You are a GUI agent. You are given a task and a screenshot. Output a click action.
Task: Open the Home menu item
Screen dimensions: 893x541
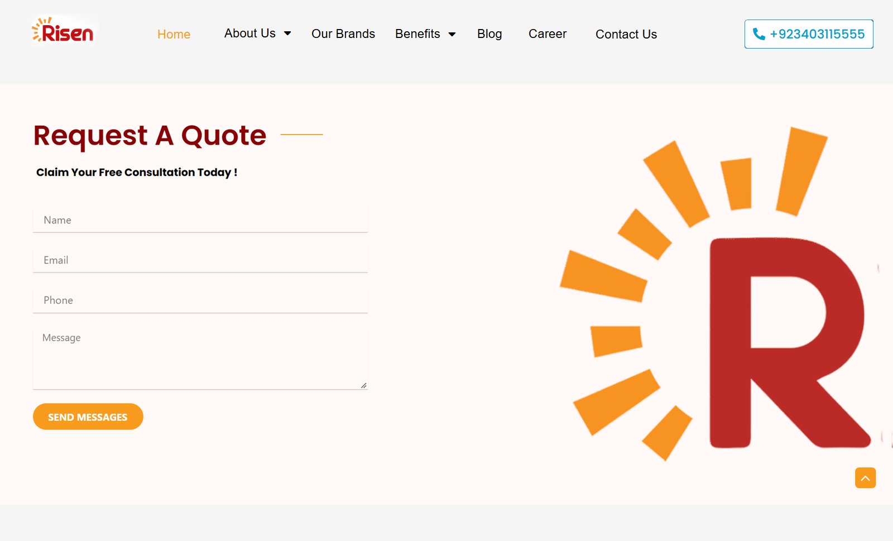174,34
